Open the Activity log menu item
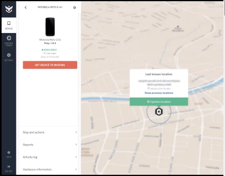225x176 pixels. (50, 157)
